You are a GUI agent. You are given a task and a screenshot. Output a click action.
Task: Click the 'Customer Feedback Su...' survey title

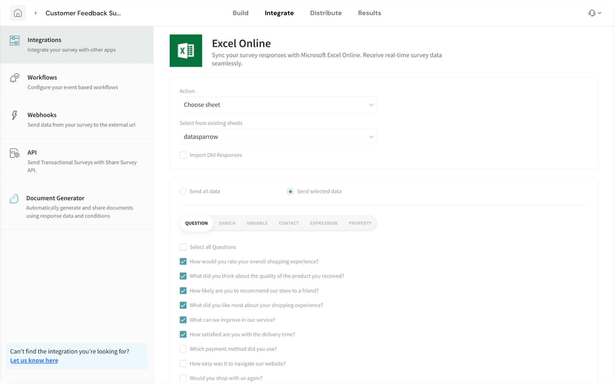83,13
